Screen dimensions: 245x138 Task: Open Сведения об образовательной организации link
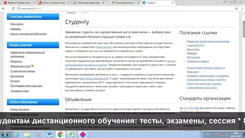[28, 54]
